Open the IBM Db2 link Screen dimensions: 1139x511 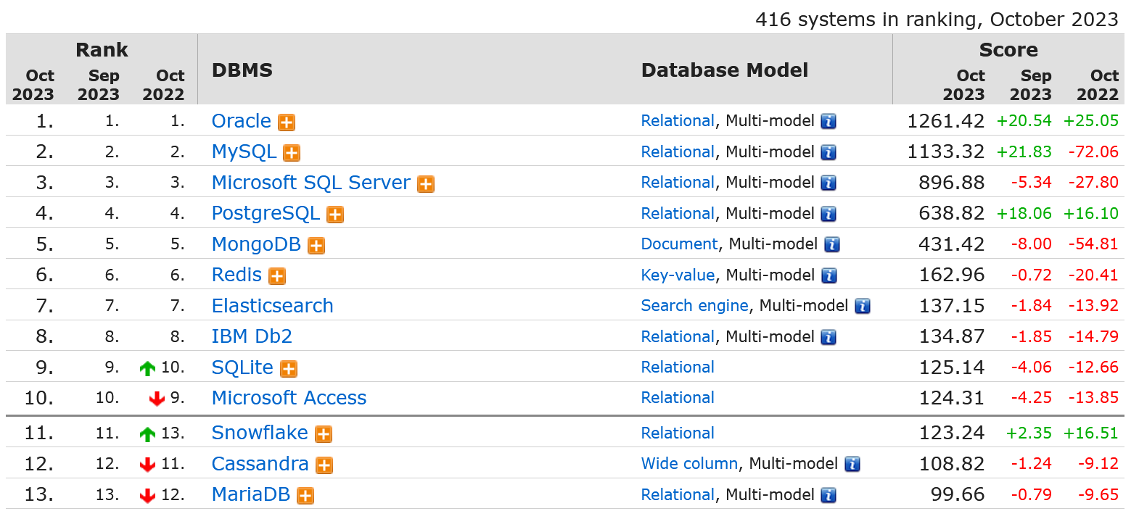pyautogui.click(x=252, y=336)
